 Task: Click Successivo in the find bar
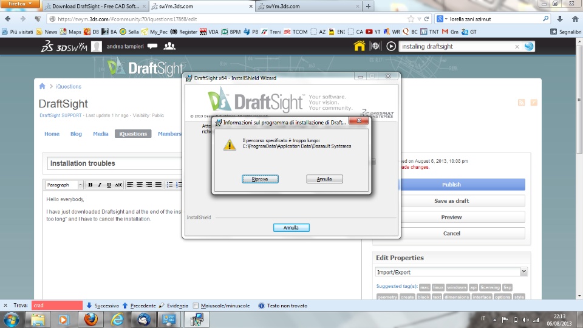click(103, 306)
